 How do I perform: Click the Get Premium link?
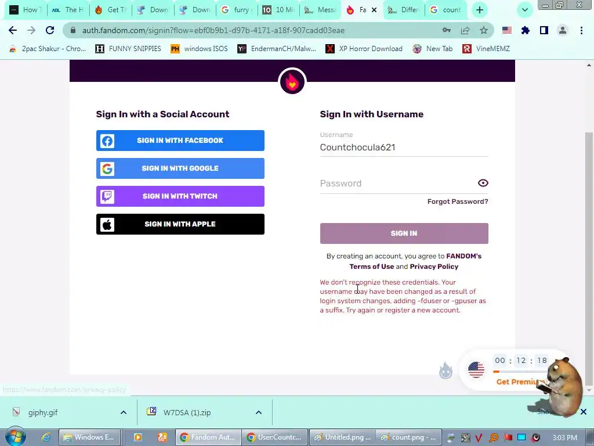520,382
